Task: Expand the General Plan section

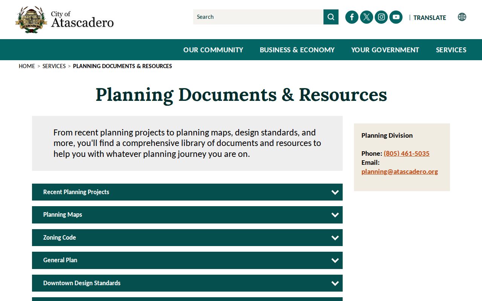Action: click(x=187, y=260)
